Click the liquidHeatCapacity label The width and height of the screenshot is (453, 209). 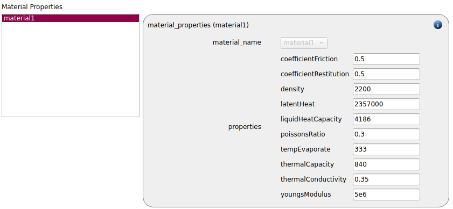[311, 119]
